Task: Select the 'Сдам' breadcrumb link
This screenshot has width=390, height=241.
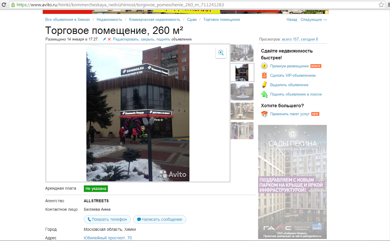Action: 192,19
